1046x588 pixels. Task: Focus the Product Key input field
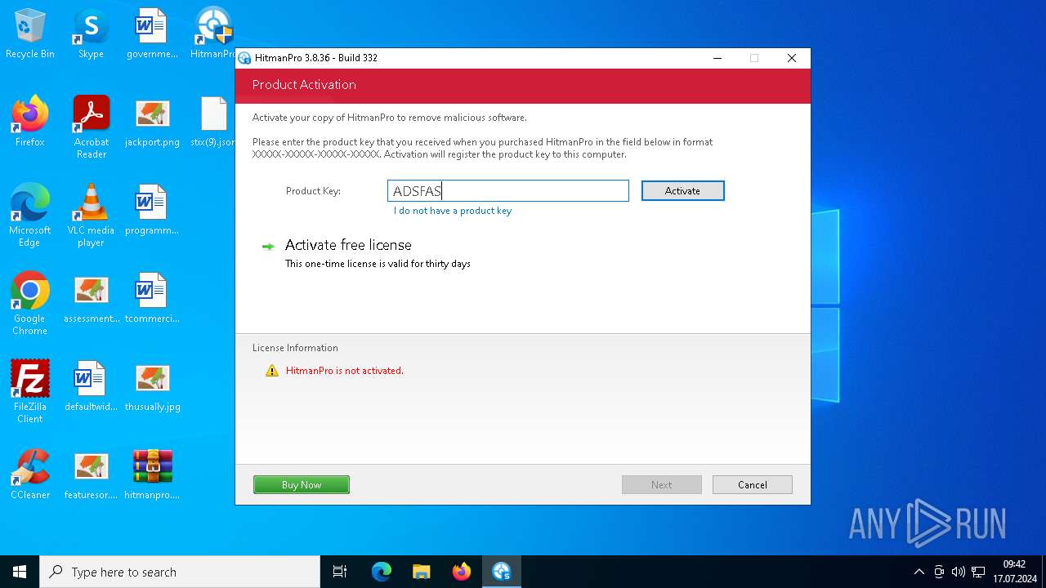507,190
